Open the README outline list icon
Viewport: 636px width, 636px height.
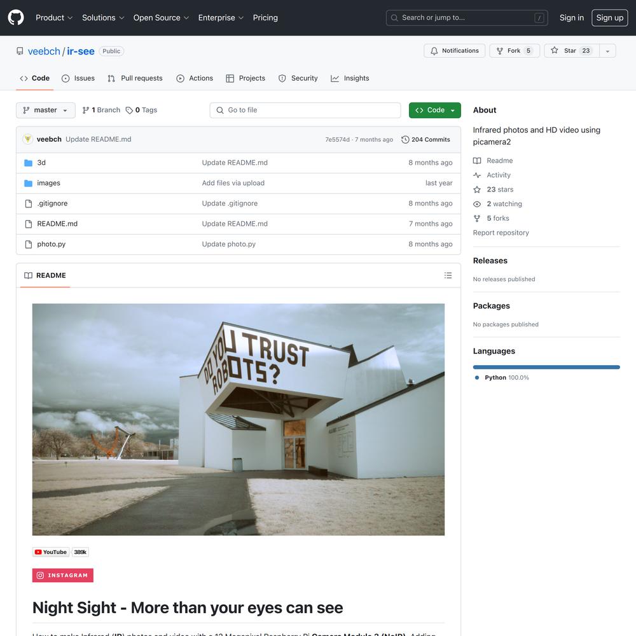448,275
